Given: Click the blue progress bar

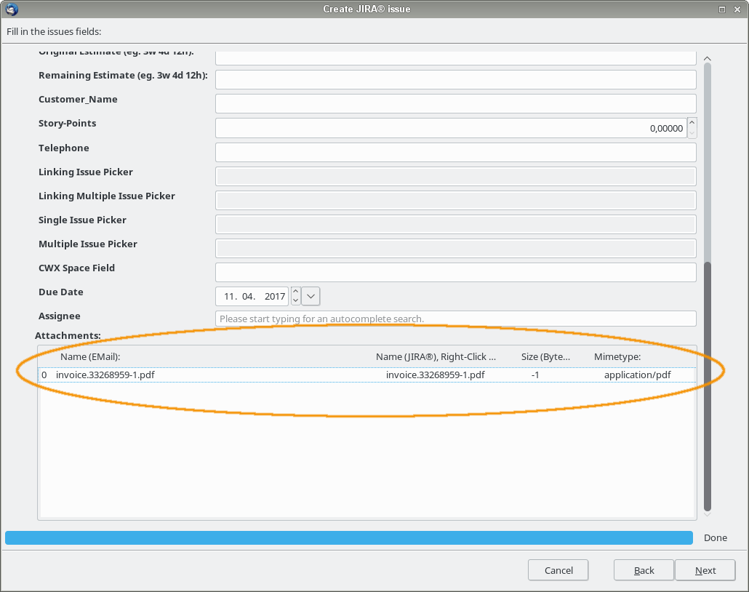Looking at the screenshot, I should [x=349, y=537].
